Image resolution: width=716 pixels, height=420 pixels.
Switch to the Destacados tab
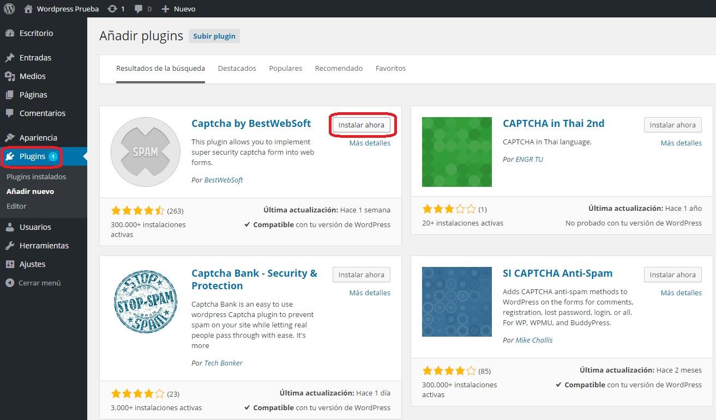point(237,69)
